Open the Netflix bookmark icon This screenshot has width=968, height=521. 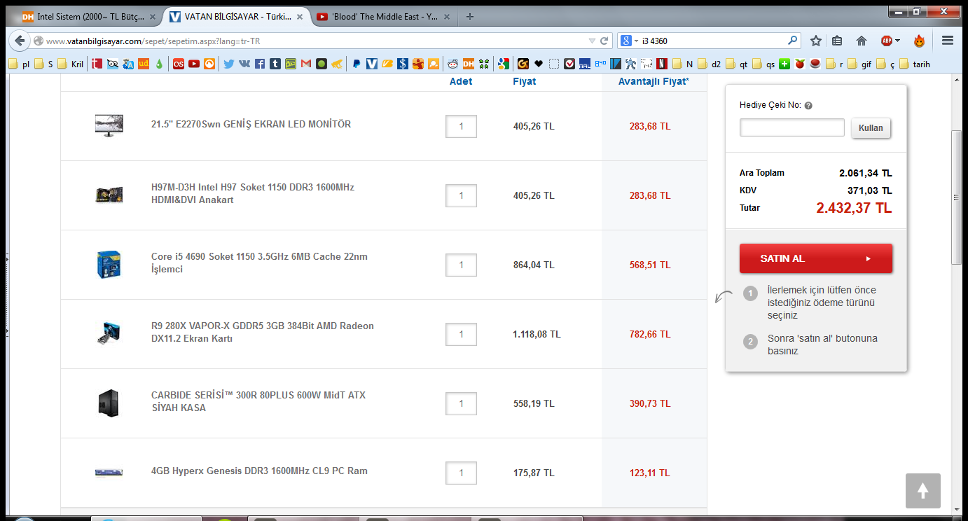tap(661, 64)
